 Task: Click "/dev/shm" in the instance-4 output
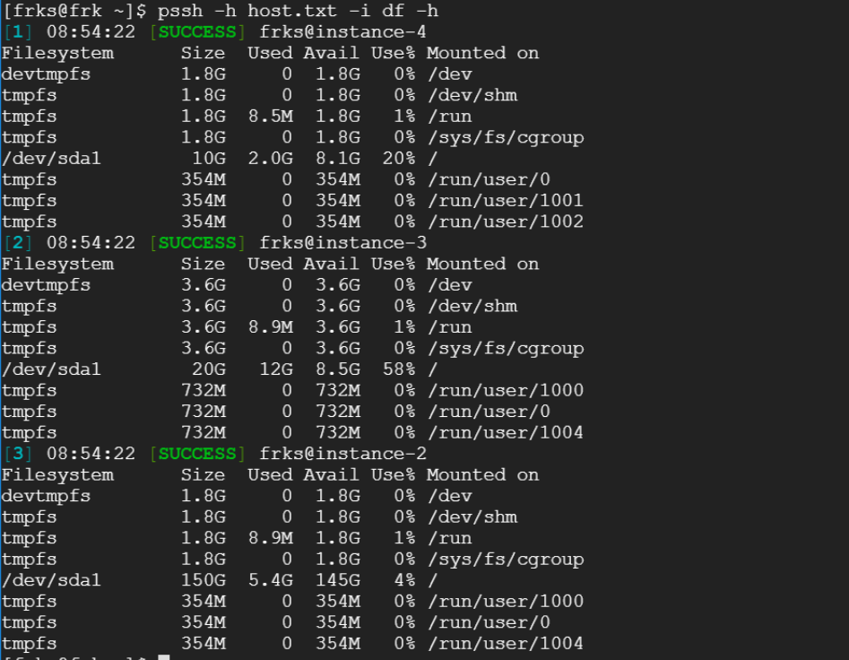(x=472, y=95)
